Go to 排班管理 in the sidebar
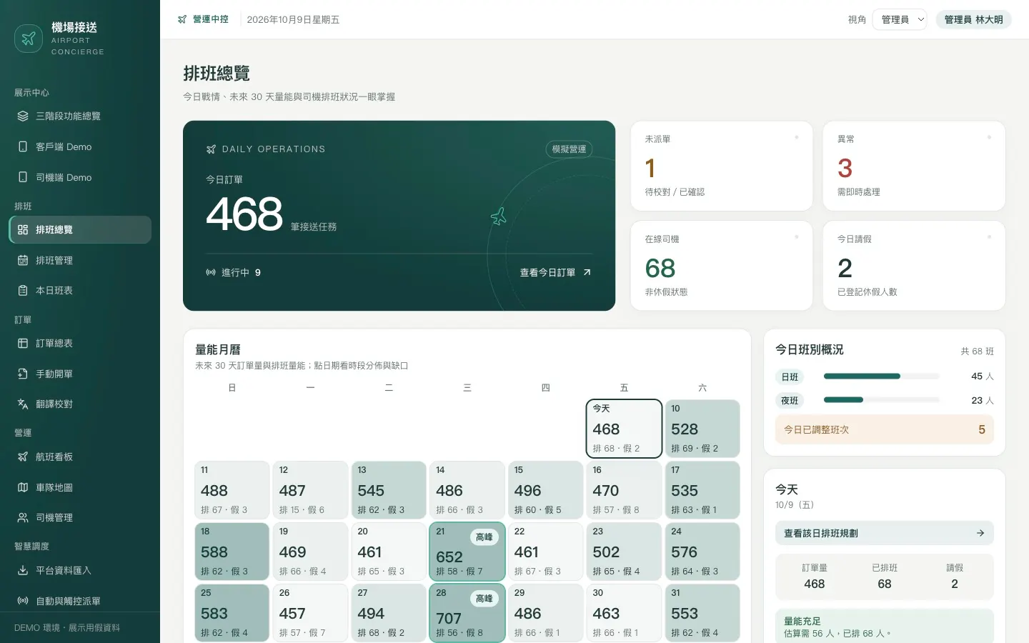This screenshot has height=643, width=1029. click(x=80, y=260)
